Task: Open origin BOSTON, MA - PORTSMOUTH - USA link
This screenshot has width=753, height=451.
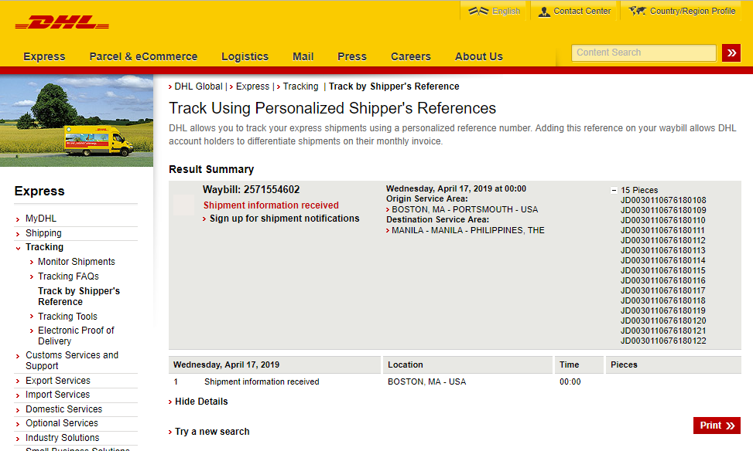Action: click(464, 209)
